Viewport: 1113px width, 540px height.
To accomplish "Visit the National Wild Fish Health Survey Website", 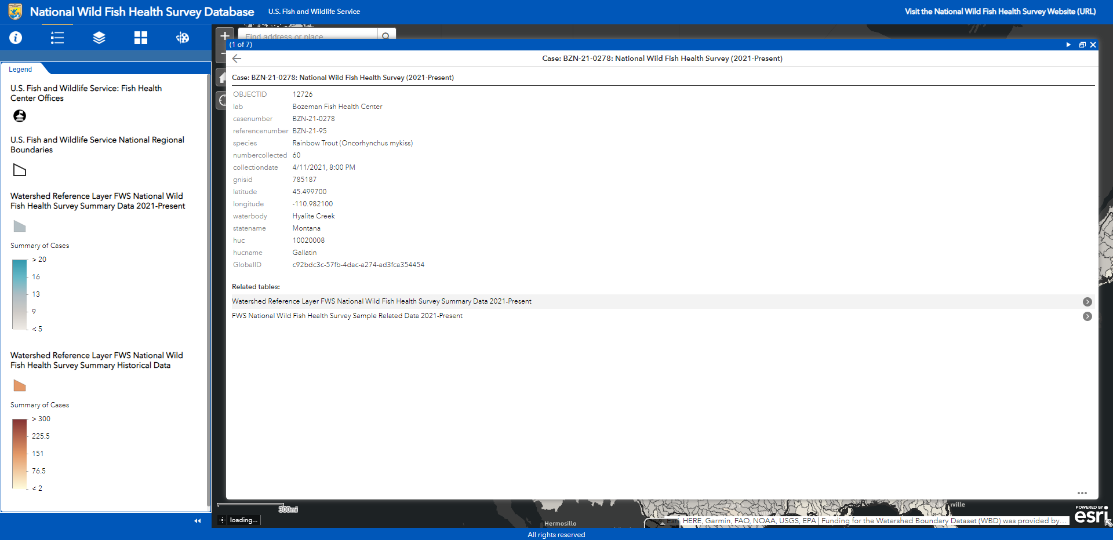I will (x=1000, y=12).
